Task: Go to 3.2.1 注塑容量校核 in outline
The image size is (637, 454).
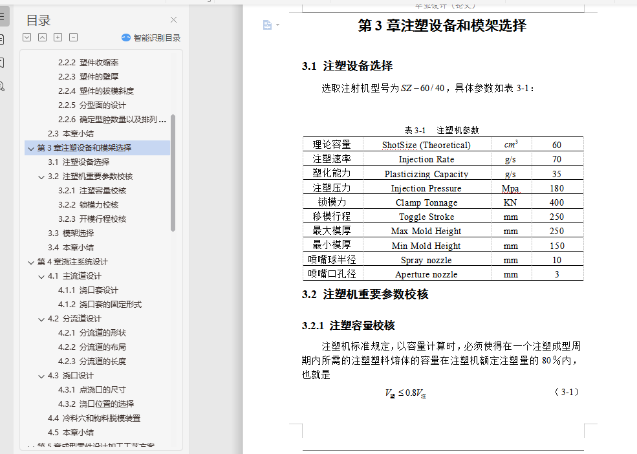Action: [92, 191]
